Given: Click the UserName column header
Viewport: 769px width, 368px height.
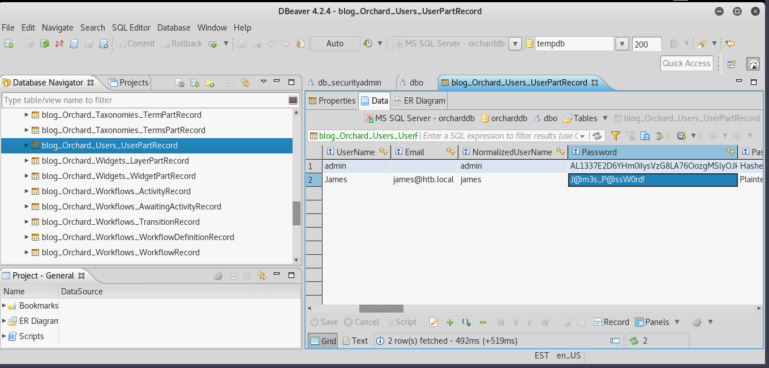Looking at the screenshot, I should click(356, 152).
